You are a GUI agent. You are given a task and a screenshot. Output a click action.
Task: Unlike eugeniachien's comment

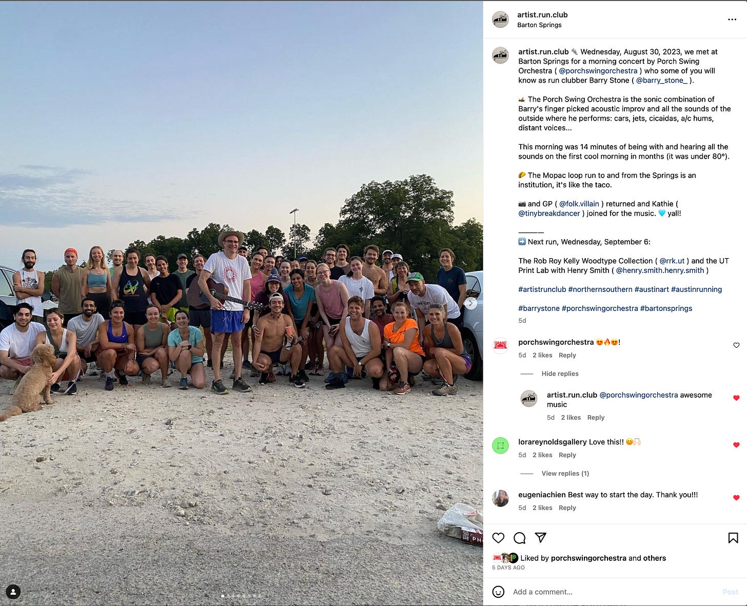[736, 498]
